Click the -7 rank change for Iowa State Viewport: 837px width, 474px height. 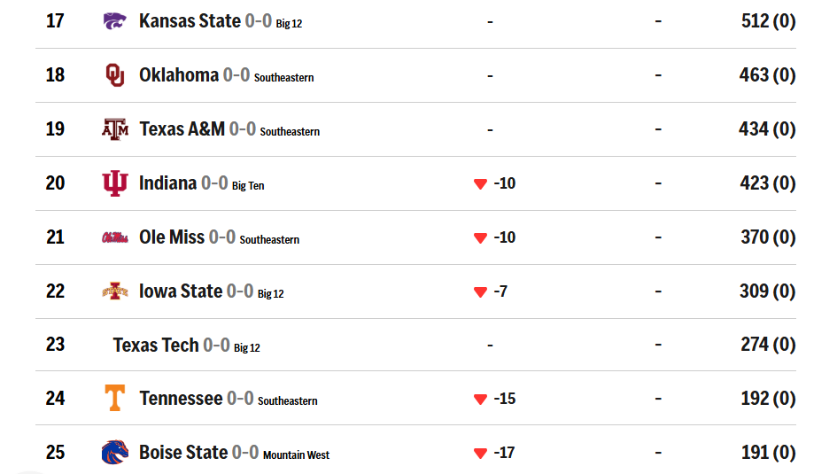pos(500,291)
